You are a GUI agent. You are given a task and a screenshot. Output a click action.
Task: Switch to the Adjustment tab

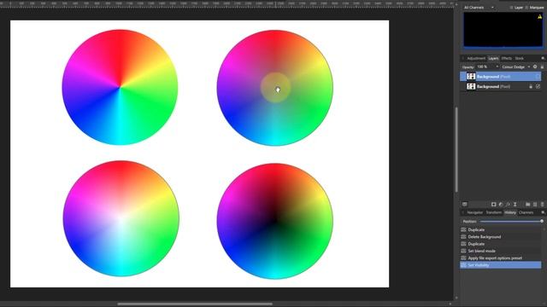click(x=476, y=58)
